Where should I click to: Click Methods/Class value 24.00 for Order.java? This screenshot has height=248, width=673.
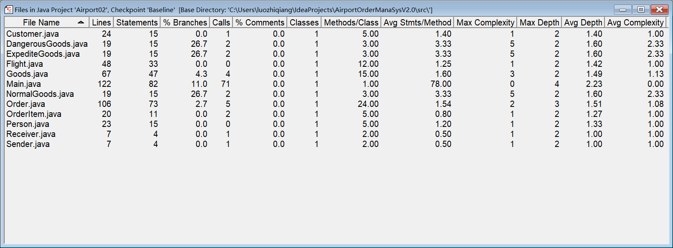(x=368, y=104)
